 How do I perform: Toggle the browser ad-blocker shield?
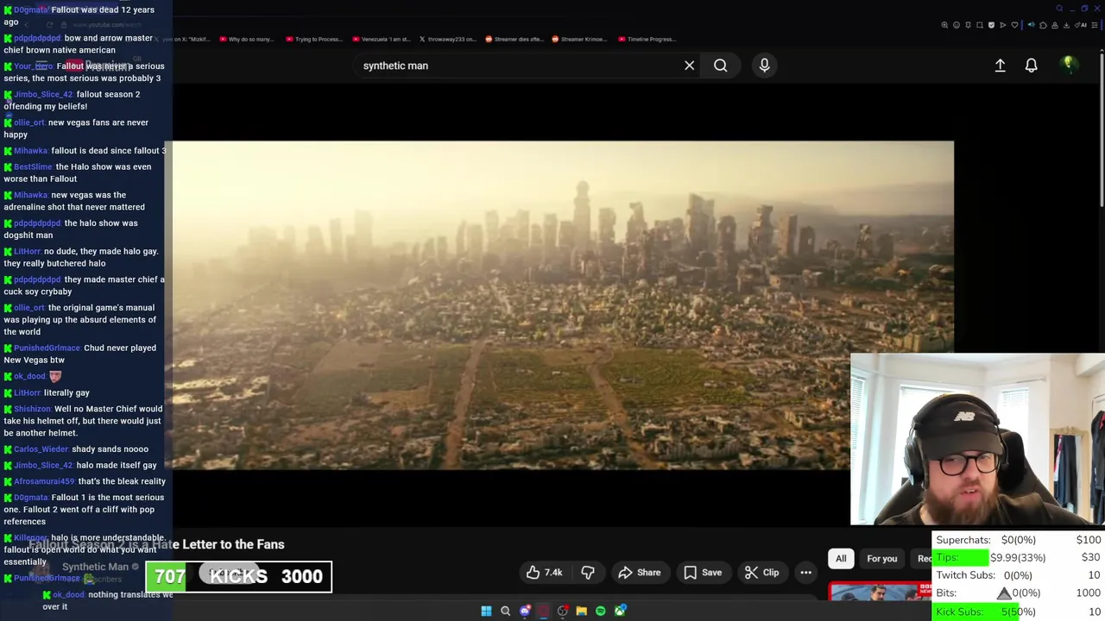point(991,25)
